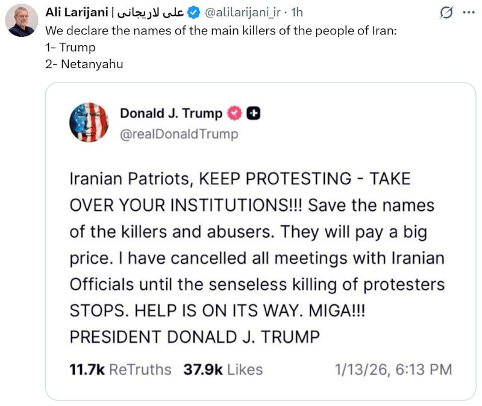Click the "2- Netanyahu" line
482x406 pixels.
point(83,64)
